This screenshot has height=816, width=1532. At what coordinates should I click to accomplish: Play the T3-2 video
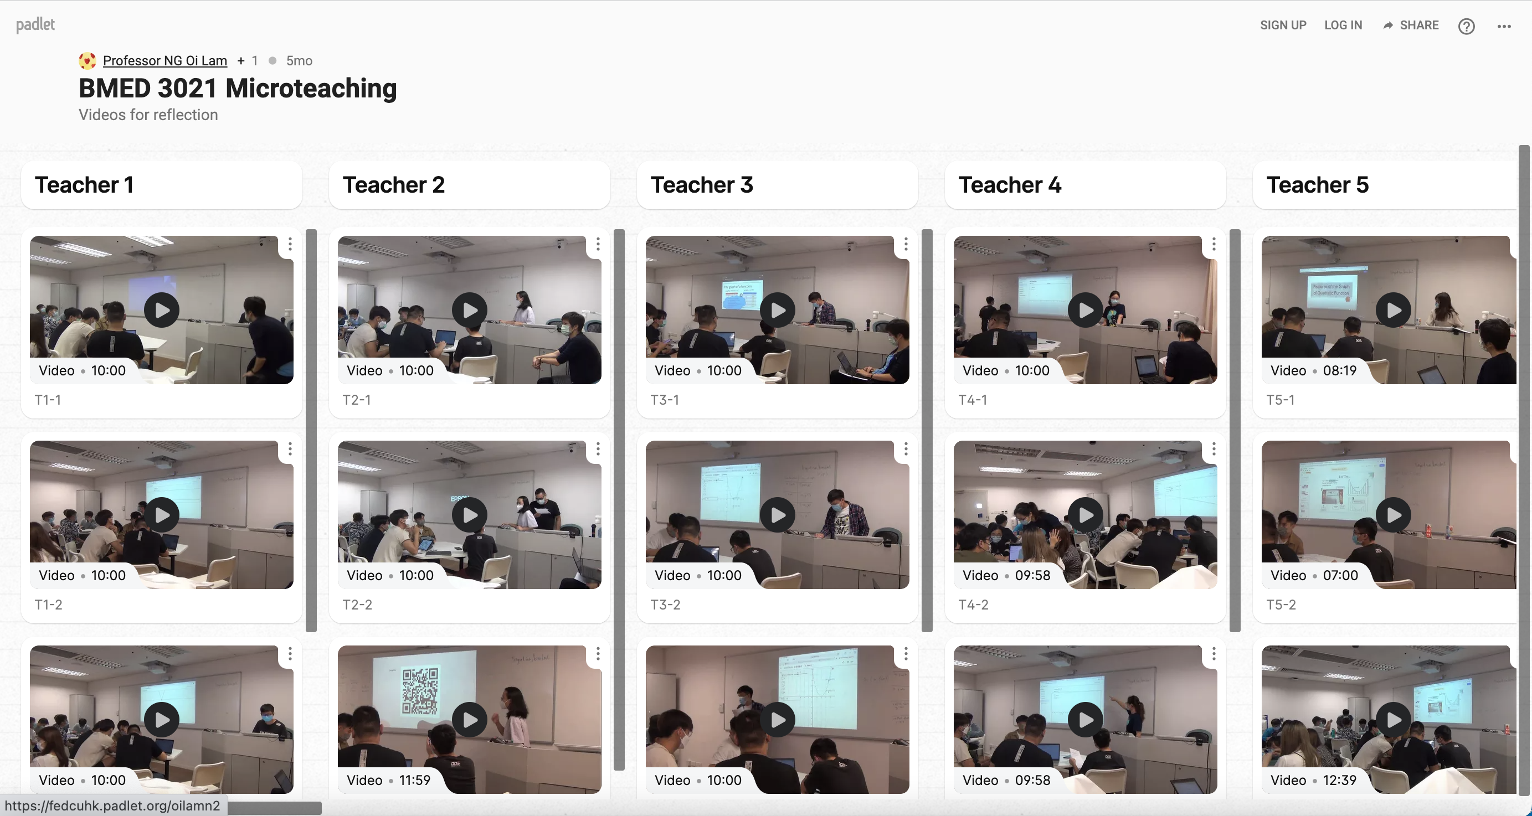pyautogui.click(x=777, y=515)
